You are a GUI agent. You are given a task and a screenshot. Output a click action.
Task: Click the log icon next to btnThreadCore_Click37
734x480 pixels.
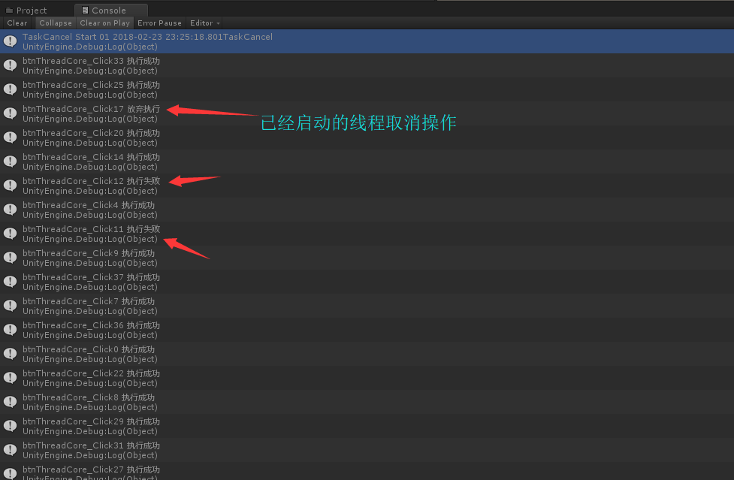tap(10, 282)
